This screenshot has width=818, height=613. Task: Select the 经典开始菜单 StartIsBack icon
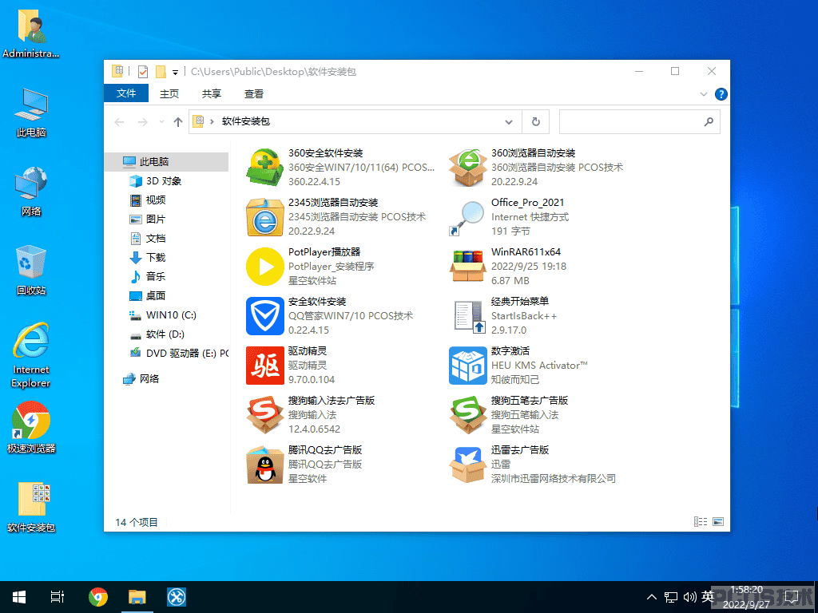click(468, 316)
